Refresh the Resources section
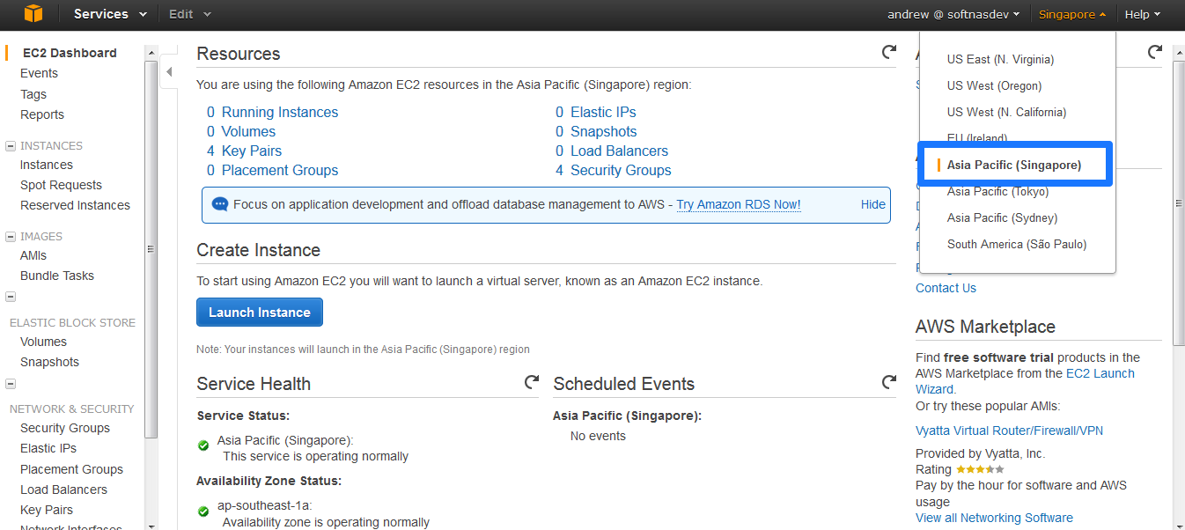 tap(889, 53)
